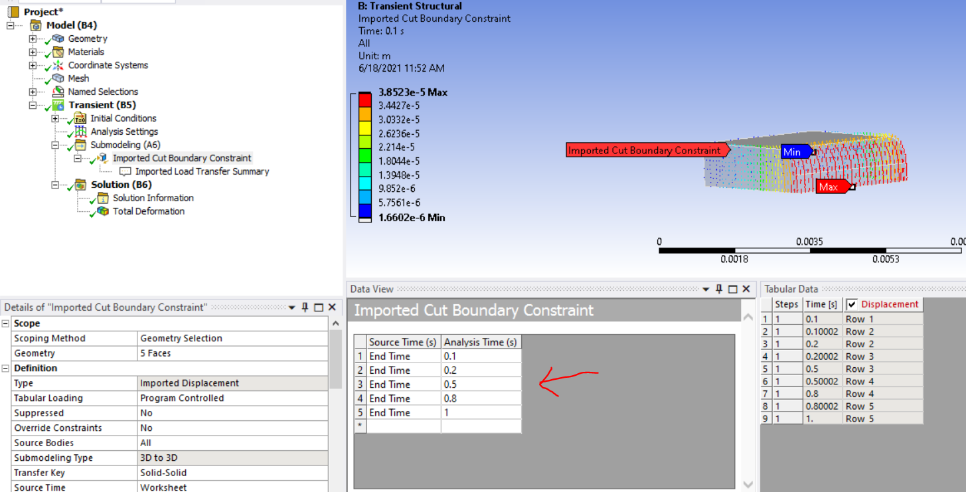The height and width of the screenshot is (492, 966).
Task: Open the Details panel options dropdown arrow
Action: pos(292,307)
